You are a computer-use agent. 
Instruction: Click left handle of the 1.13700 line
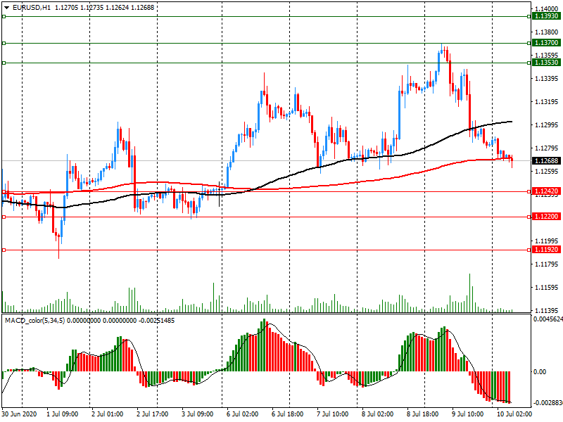pos(4,43)
